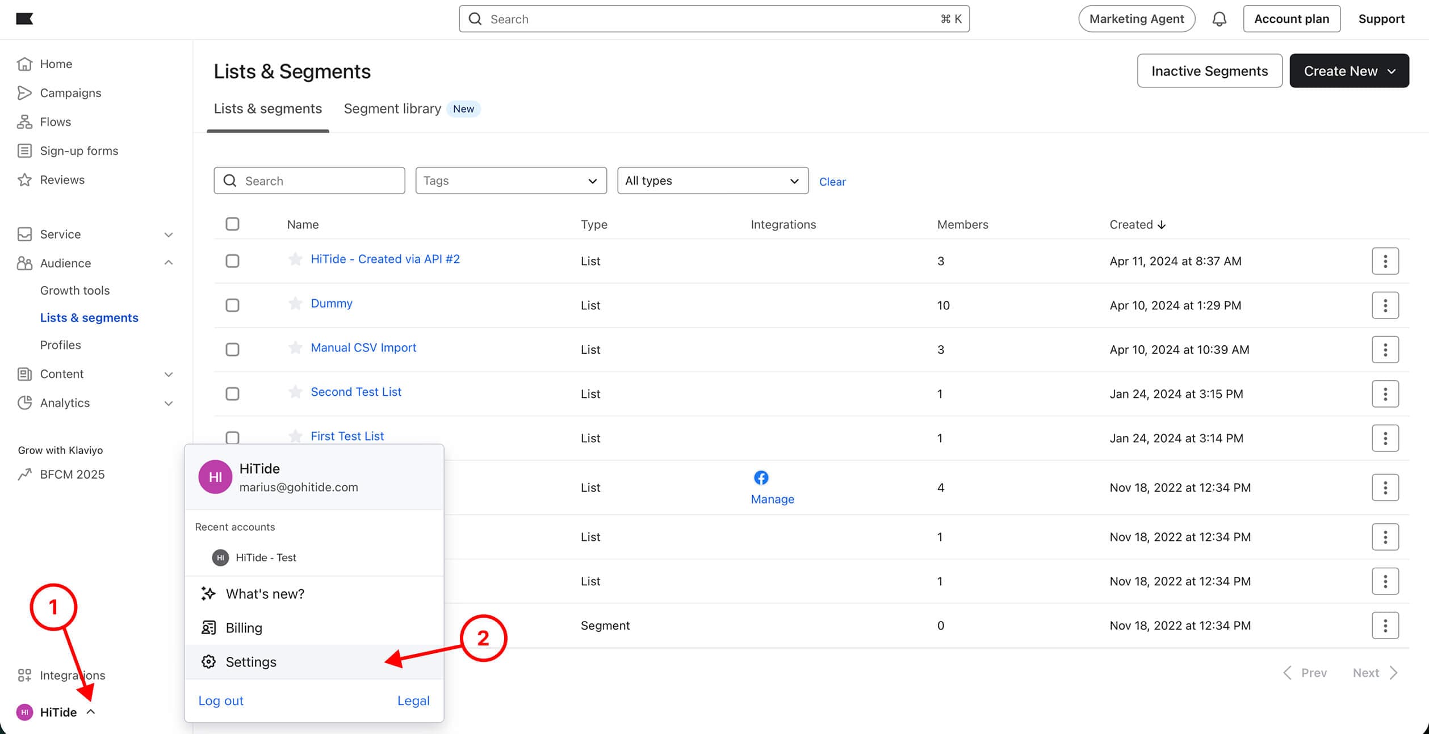Expand the All types dropdown
1429x734 pixels.
tap(712, 181)
